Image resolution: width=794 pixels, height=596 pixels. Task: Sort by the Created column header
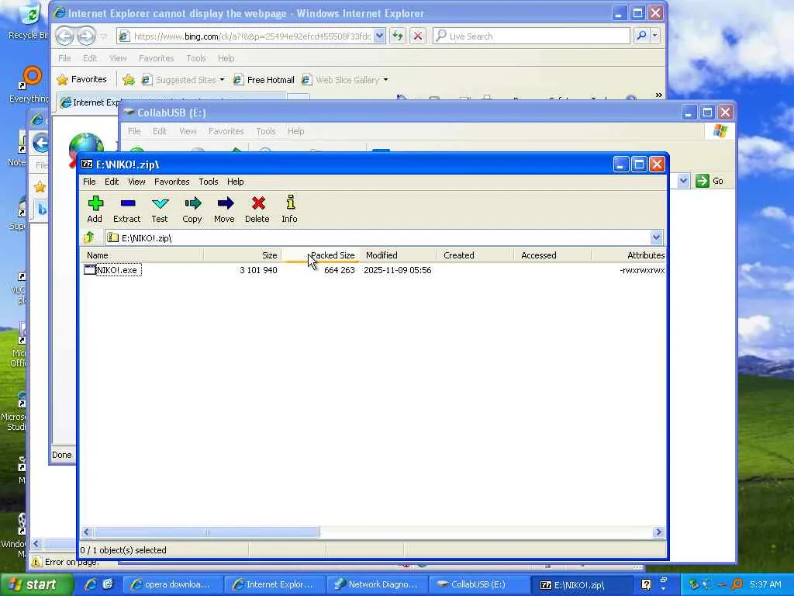coord(475,255)
